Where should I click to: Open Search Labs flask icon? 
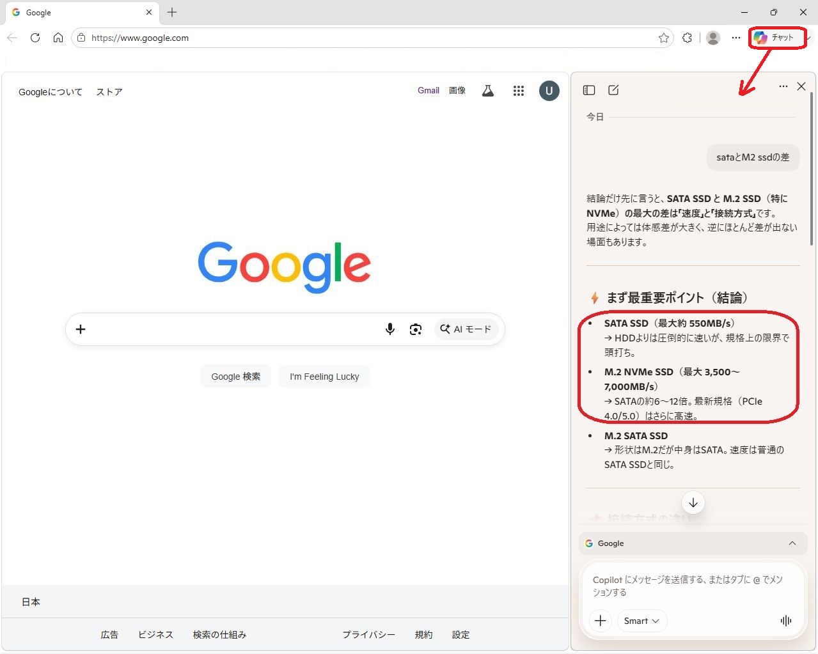pyautogui.click(x=488, y=91)
